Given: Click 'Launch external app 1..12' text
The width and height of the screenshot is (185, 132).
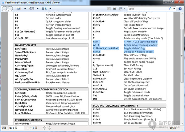Looking at the screenshot, I should click(60, 38).
